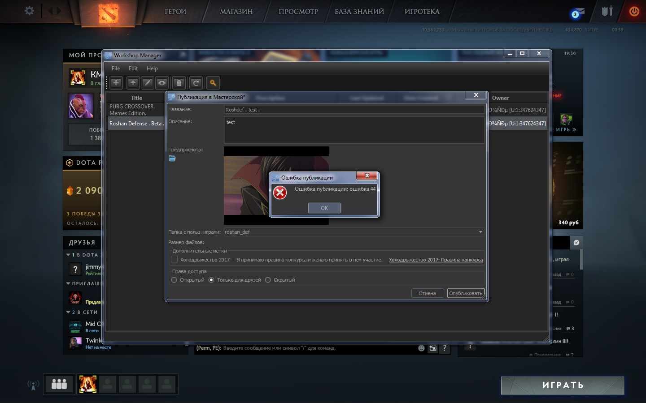The height and width of the screenshot is (403, 646).
Task: Open the File menu
Action: (x=116, y=69)
